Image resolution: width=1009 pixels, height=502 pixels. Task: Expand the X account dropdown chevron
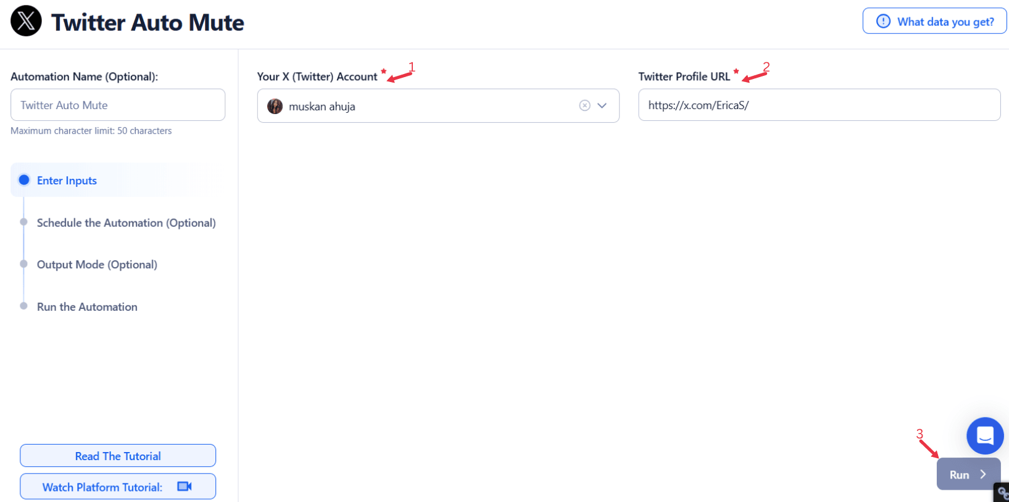coord(602,105)
